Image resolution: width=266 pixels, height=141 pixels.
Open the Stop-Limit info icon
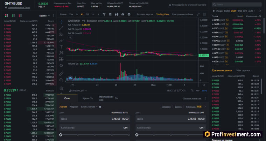[100, 107]
